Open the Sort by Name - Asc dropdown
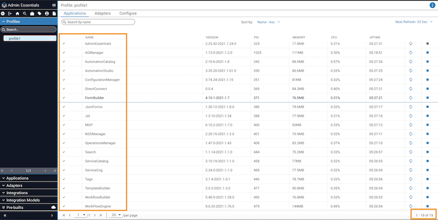This screenshot has height=220, width=438. pos(270,22)
